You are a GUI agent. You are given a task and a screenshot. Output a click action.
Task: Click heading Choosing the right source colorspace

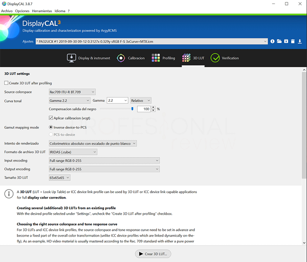pyautogui.click(x=67, y=224)
